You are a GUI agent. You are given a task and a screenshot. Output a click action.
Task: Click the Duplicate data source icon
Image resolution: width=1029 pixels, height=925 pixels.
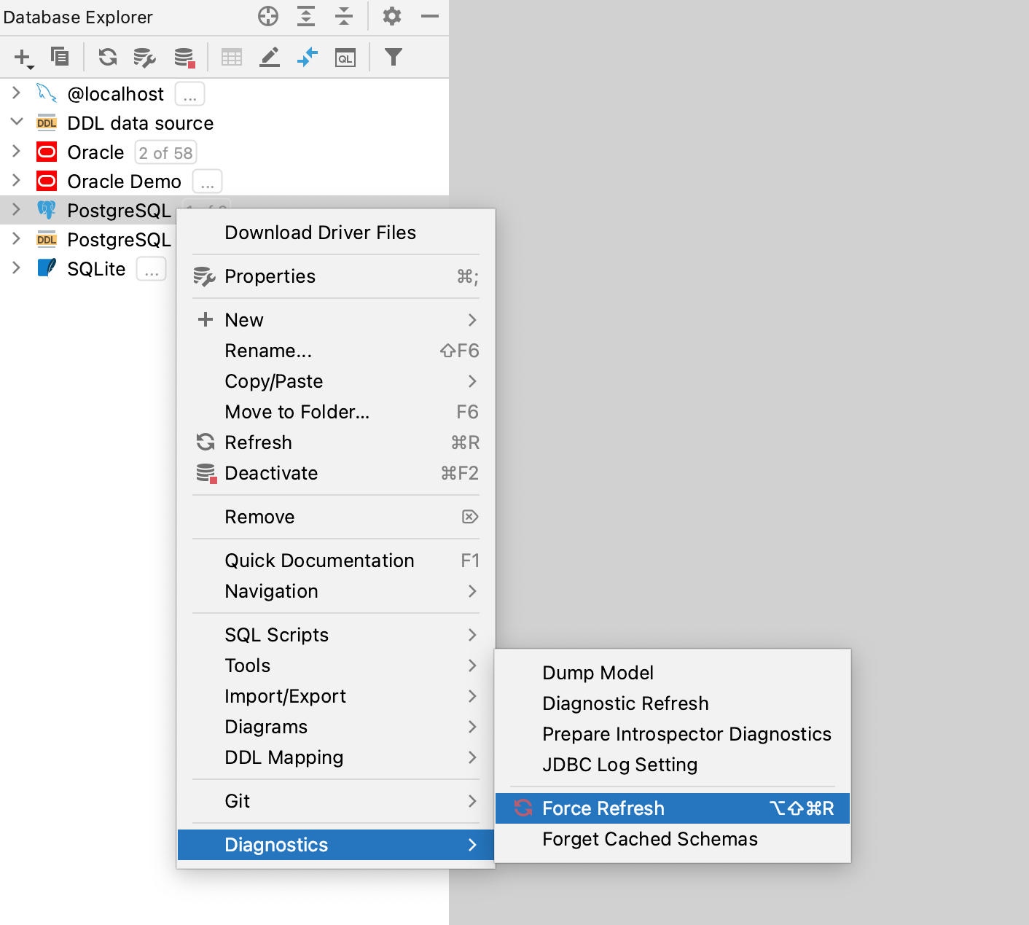pos(60,56)
